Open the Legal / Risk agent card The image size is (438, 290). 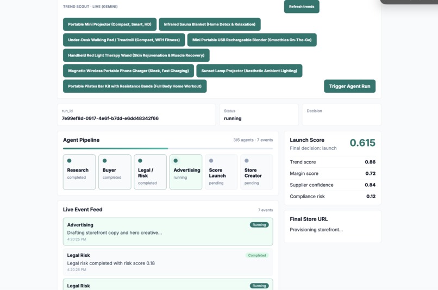tap(151, 172)
